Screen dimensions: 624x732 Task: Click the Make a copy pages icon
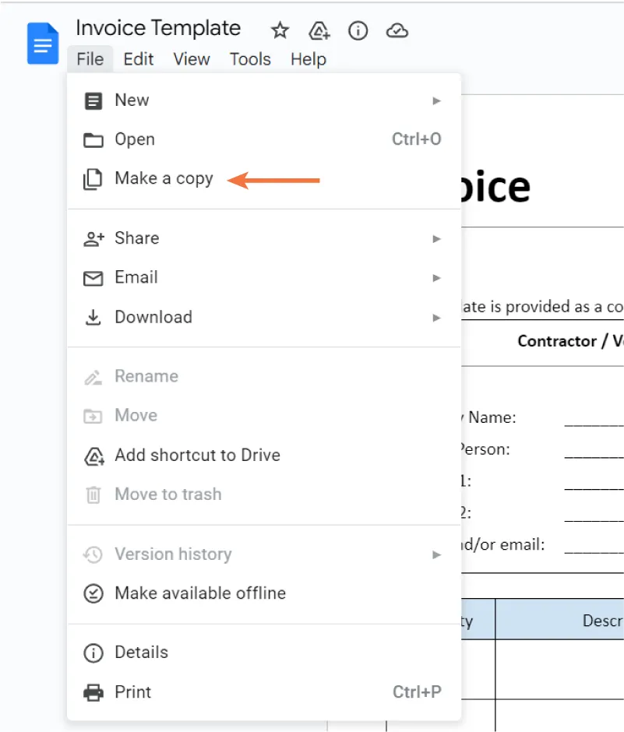93,178
